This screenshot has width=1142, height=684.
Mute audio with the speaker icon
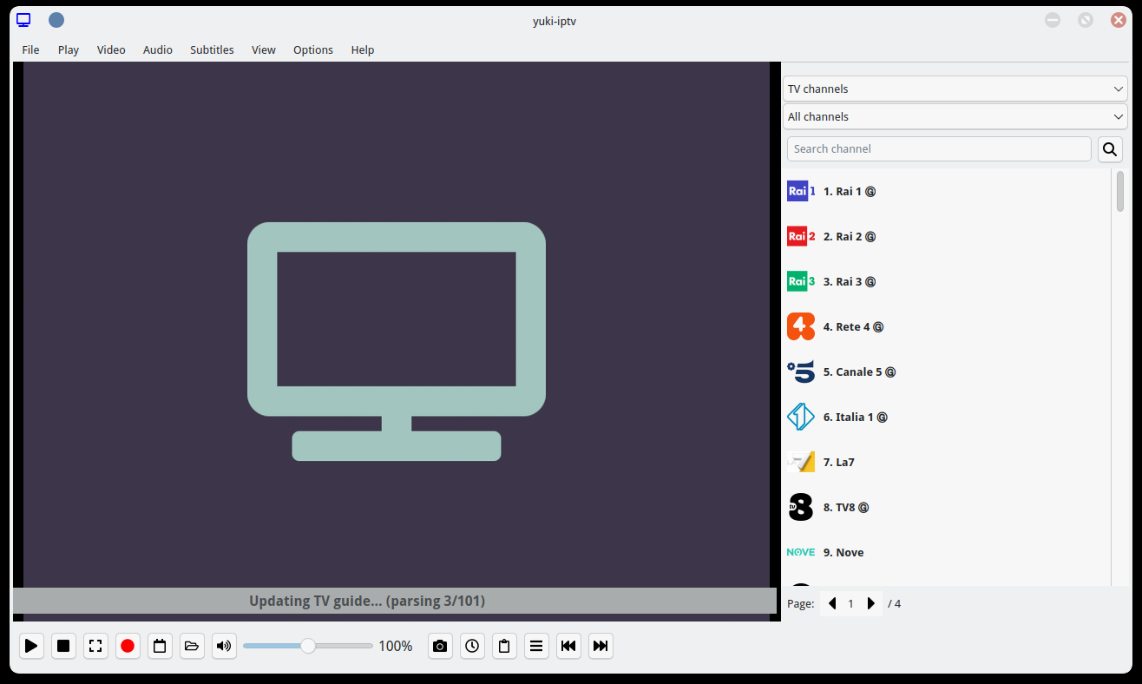(x=224, y=646)
